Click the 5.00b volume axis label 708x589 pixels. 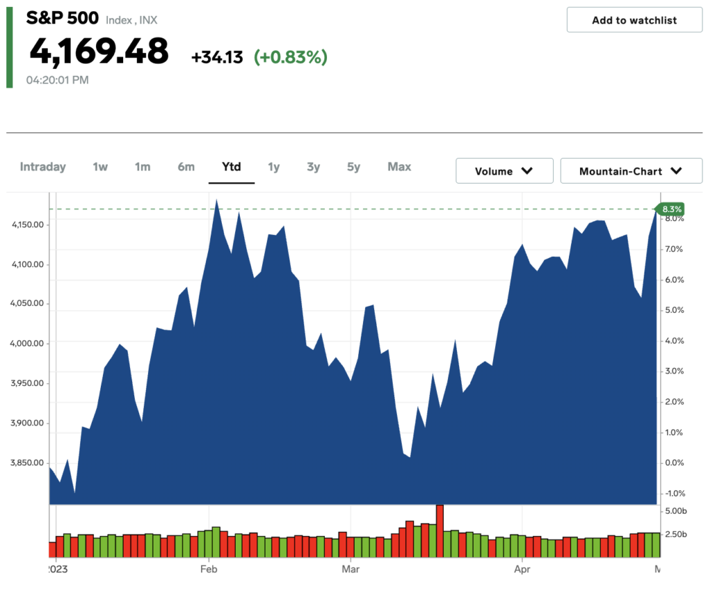tap(676, 511)
